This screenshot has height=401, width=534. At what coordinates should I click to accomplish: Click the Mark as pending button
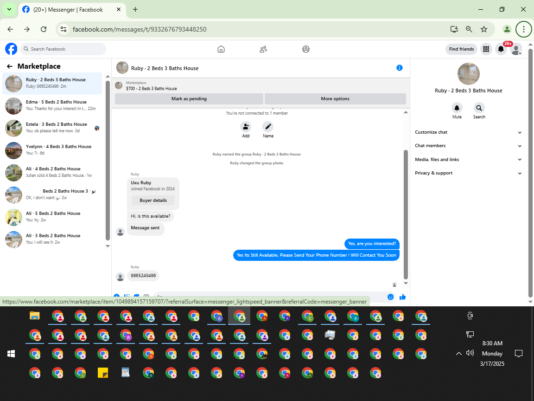pos(189,98)
